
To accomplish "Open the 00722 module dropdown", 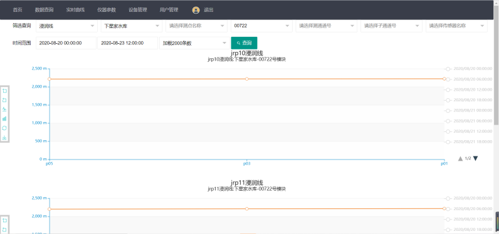I will click(261, 26).
